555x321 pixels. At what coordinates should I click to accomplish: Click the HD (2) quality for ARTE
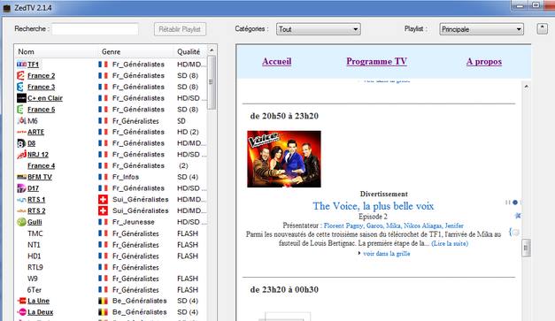pyautogui.click(x=188, y=132)
